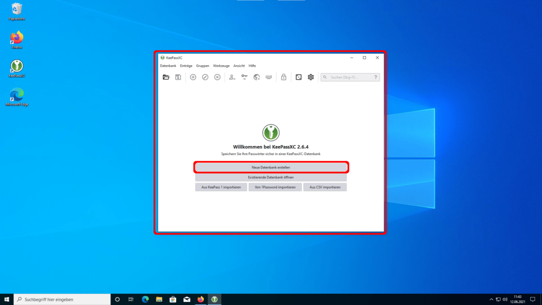Open the password generator dice icon

click(299, 77)
